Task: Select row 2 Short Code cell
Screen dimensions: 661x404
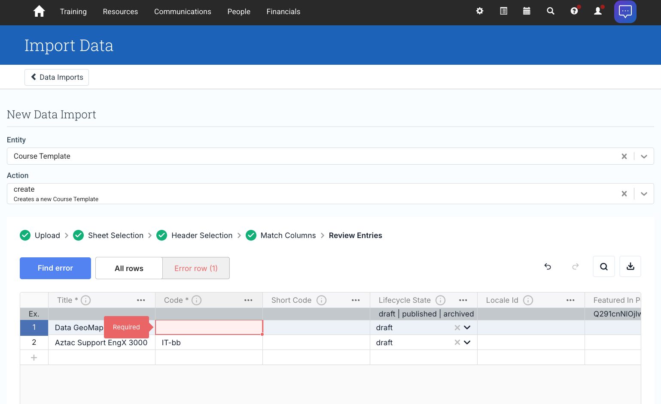Action: click(316, 343)
